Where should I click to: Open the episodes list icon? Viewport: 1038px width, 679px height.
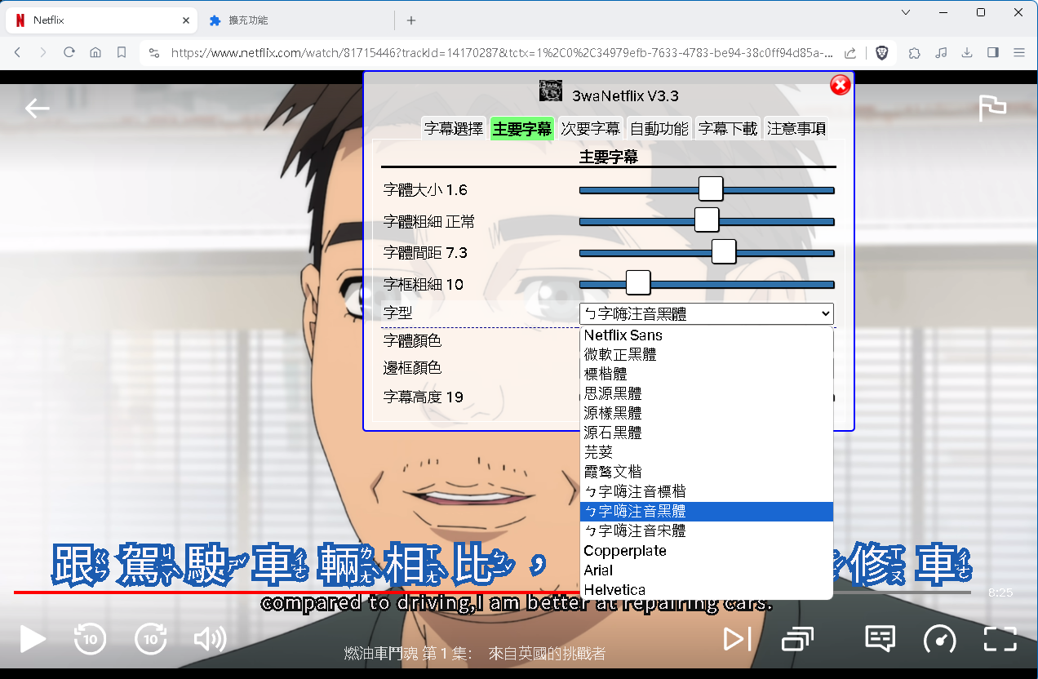coord(797,639)
